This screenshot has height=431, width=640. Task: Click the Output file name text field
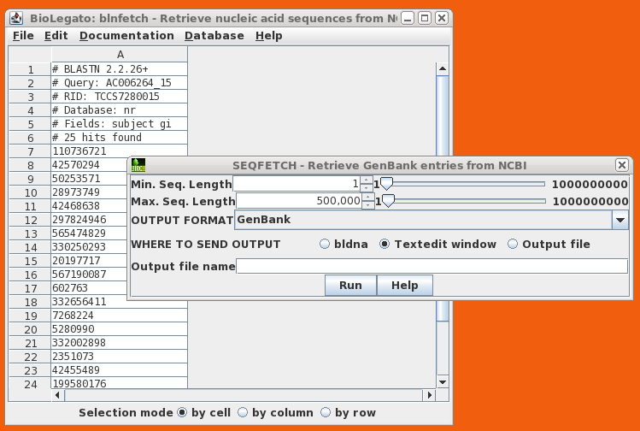432,267
